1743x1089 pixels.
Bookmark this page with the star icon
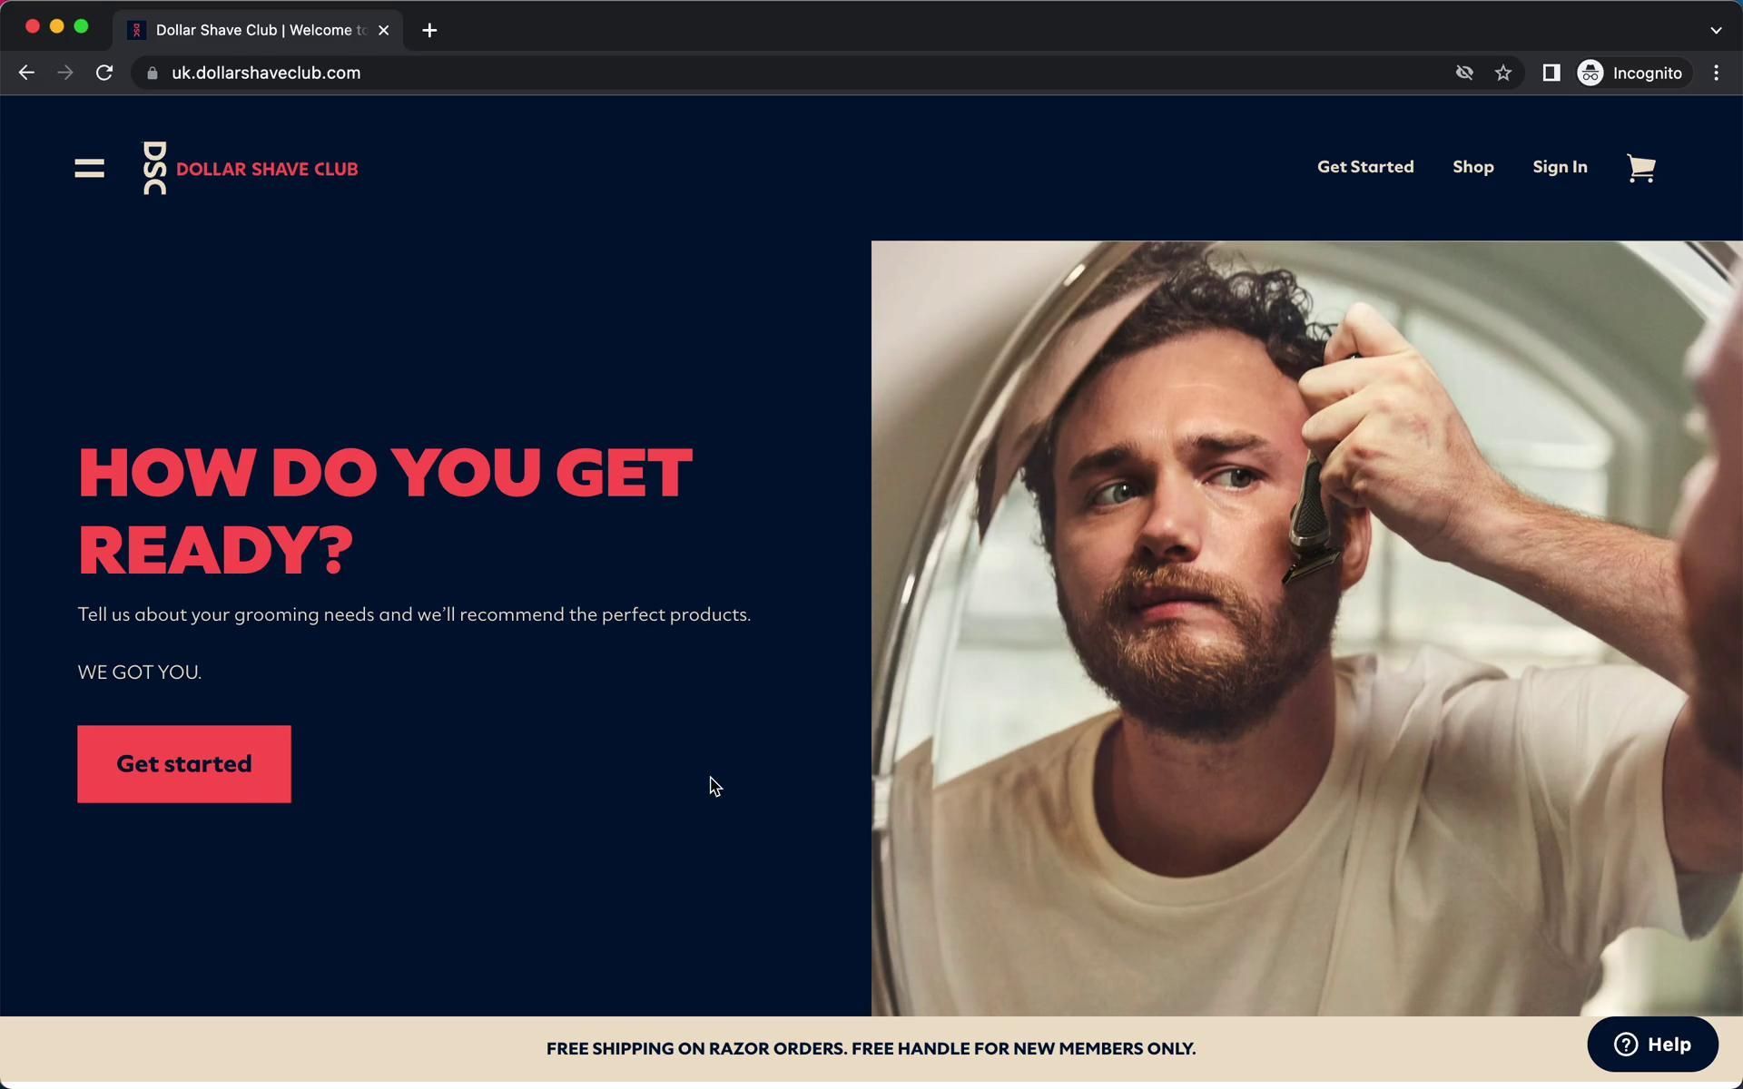(1503, 73)
